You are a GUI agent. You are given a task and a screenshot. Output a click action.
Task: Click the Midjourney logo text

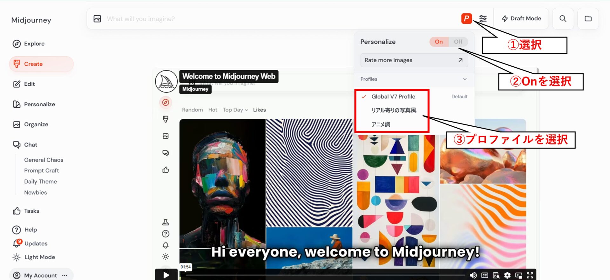click(x=31, y=20)
